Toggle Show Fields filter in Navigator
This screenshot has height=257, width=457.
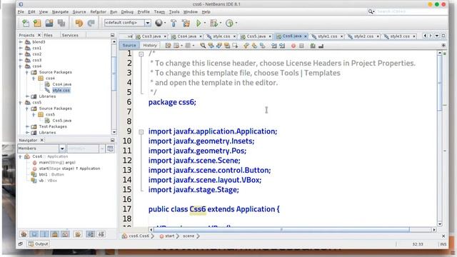(x=34, y=234)
